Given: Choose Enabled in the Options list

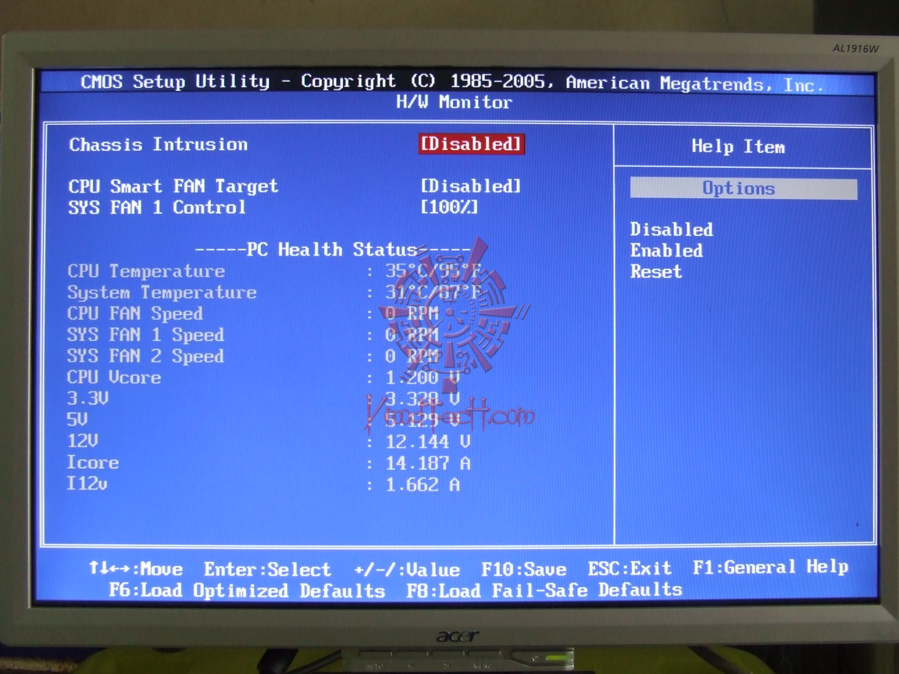Looking at the screenshot, I should point(667,251).
